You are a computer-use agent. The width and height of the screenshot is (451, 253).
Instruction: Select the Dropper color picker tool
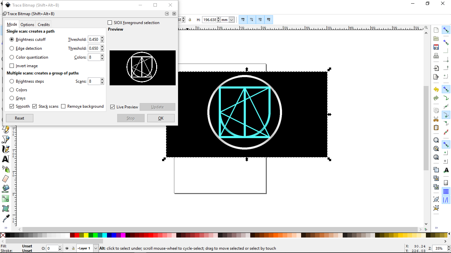click(x=6, y=218)
